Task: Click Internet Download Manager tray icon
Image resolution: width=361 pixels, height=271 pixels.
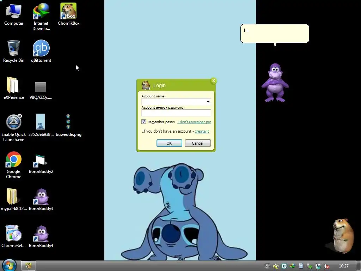Action: pyautogui.click(x=293, y=266)
